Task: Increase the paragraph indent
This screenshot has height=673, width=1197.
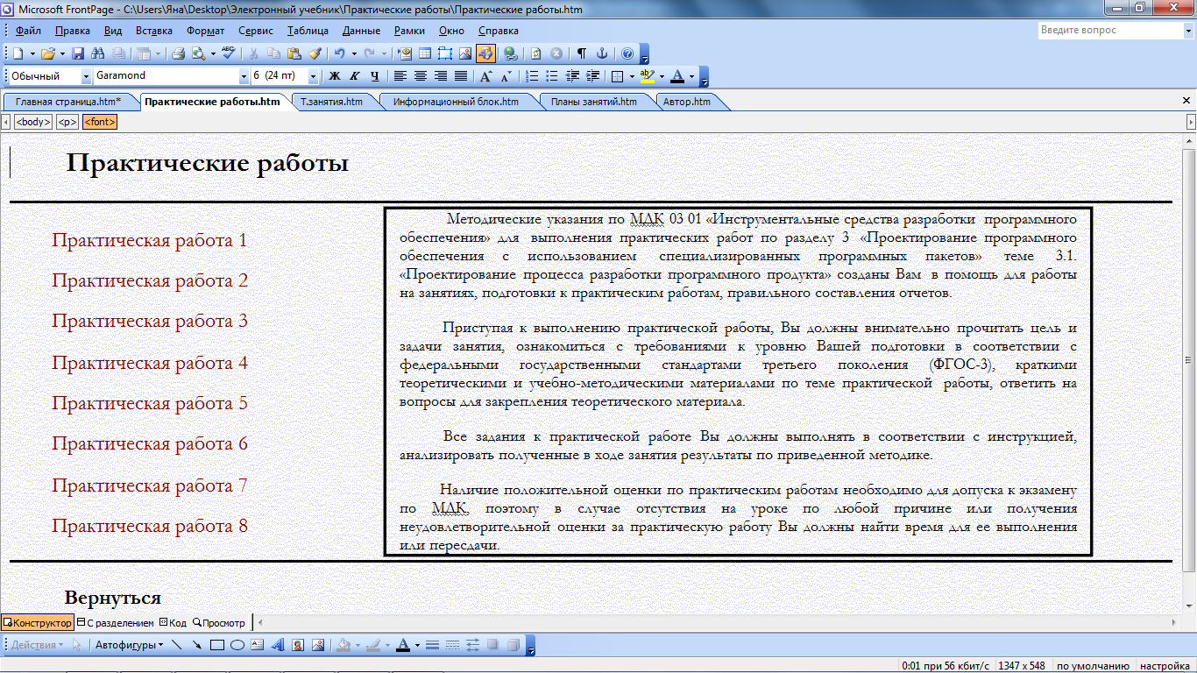Action: tap(592, 76)
